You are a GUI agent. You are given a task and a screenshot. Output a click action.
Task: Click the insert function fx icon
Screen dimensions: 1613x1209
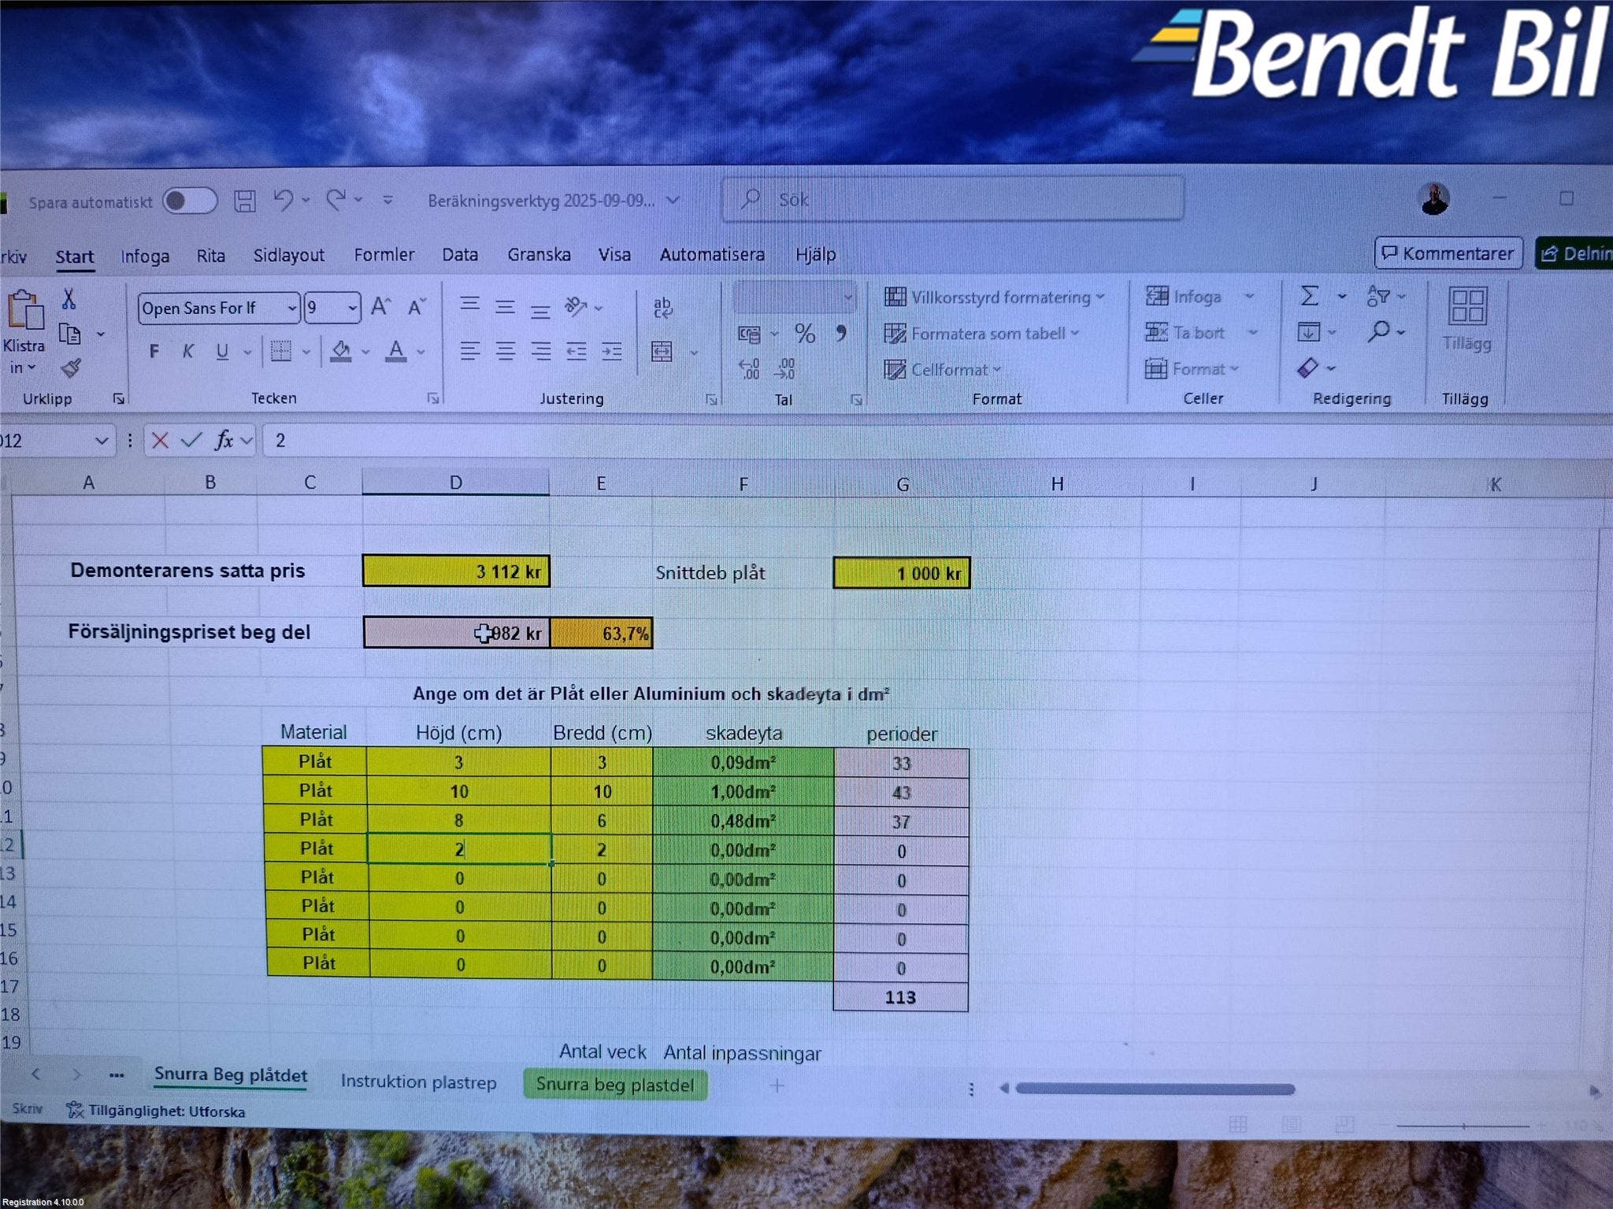[224, 440]
